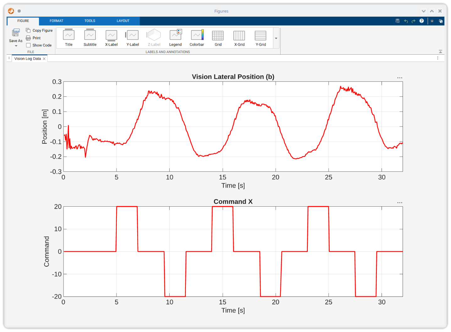Open the LAYOUT tab
This screenshot has width=451, height=332.
tap(123, 21)
